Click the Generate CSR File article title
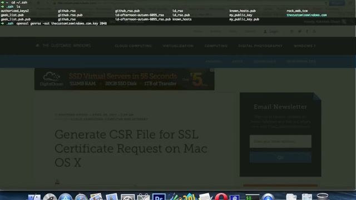The width and height of the screenshot is (356, 200). coord(131,148)
